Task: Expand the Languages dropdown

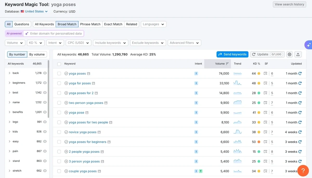Action: pyautogui.click(x=153, y=24)
